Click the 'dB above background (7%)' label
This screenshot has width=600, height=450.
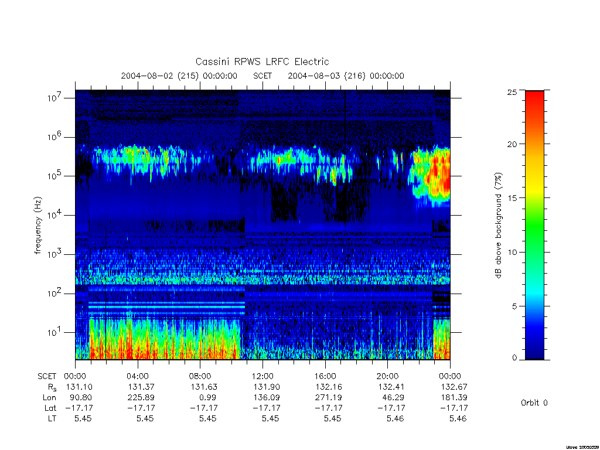[498, 226]
